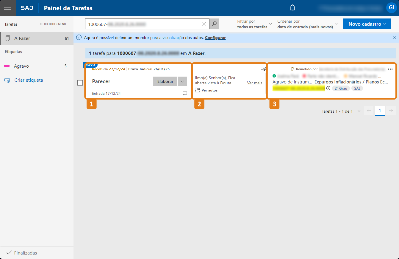Viewport: 399px width, 259px height.
Task: Open the task comment bubble icon
Action: click(185, 93)
